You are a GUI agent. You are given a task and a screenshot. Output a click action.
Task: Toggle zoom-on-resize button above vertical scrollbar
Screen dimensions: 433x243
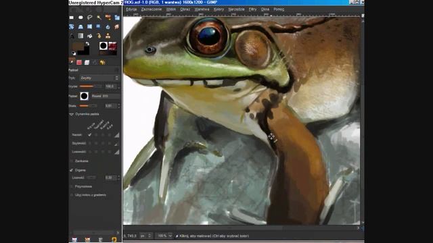pos(363,16)
